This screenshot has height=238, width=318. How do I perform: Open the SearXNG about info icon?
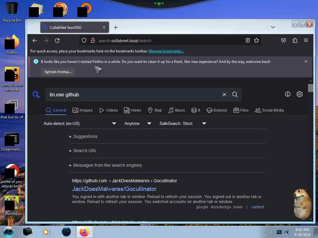[288, 94]
